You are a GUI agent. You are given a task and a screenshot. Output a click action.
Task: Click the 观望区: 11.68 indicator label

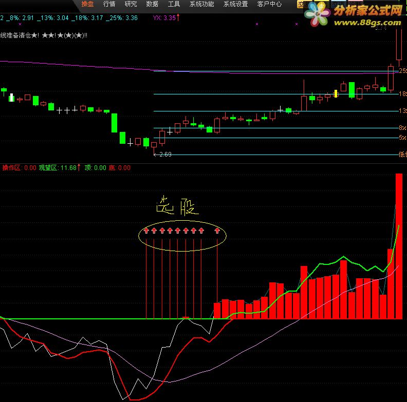click(60, 168)
